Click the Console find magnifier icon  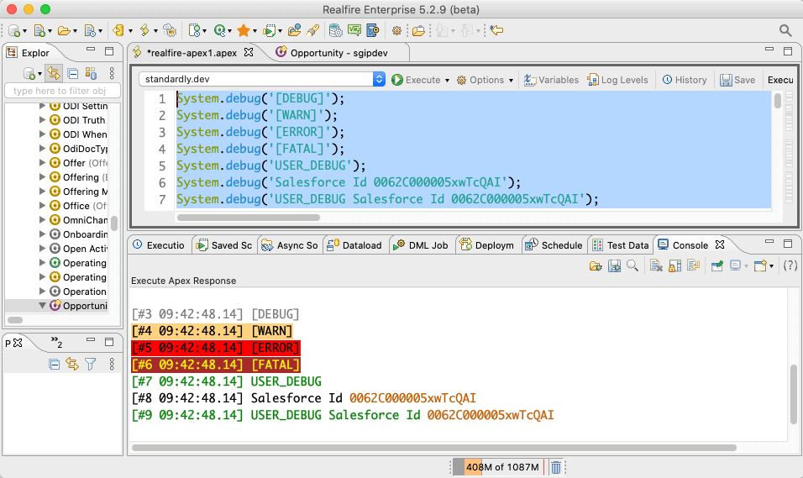click(x=632, y=265)
